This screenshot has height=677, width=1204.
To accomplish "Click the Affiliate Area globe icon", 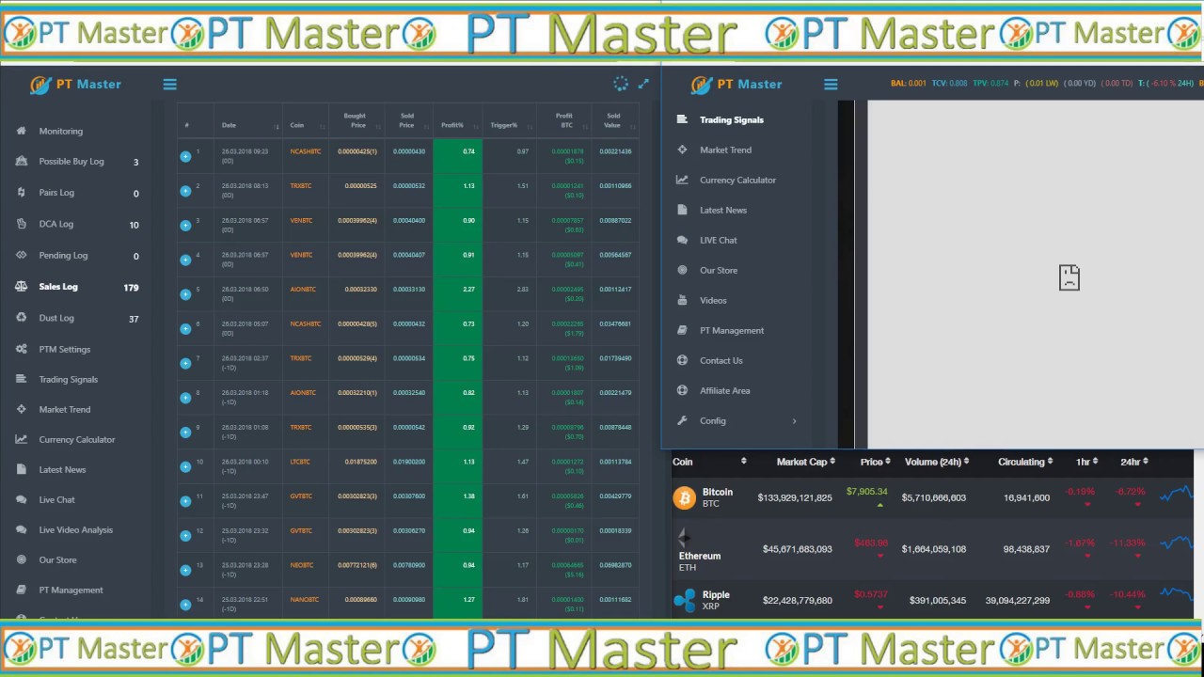I will [682, 390].
